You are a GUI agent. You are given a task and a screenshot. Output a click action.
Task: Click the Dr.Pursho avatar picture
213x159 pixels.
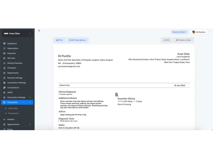tap(193, 32)
